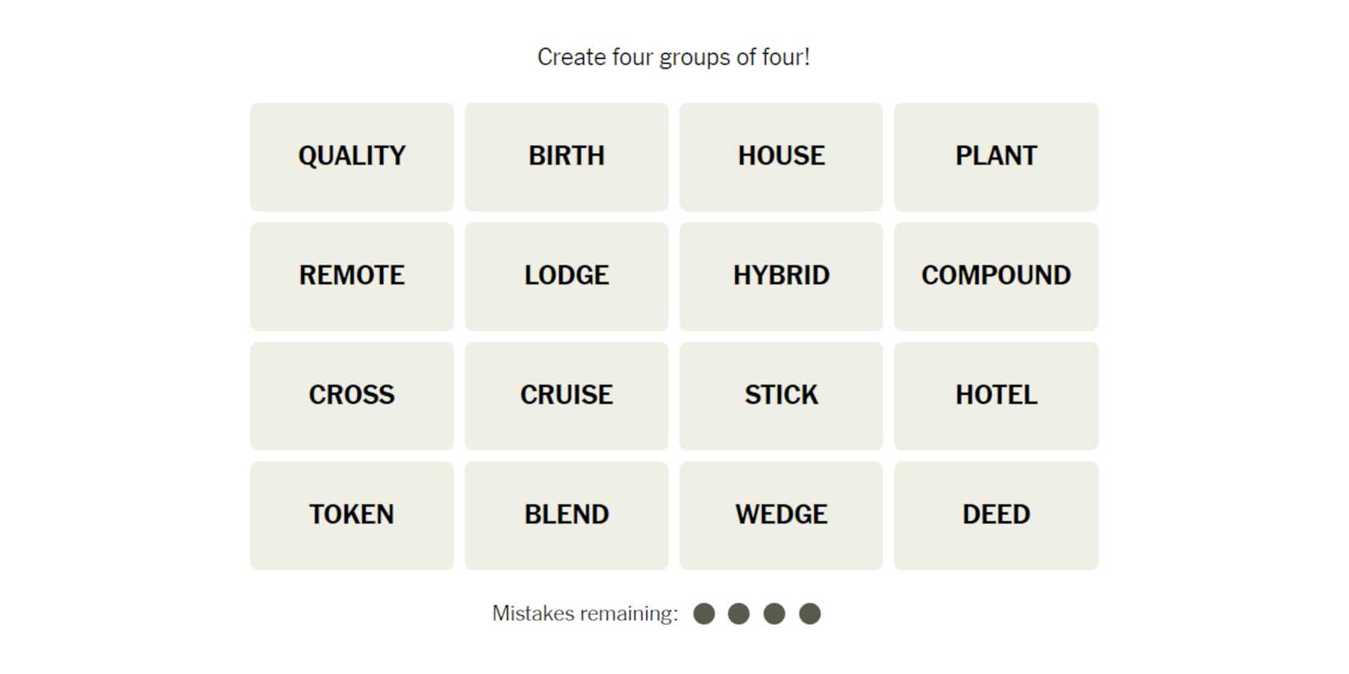Screen dimensions: 1349x674
Task: Toggle the HOUSE word tile
Action: click(x=781, y=157)
